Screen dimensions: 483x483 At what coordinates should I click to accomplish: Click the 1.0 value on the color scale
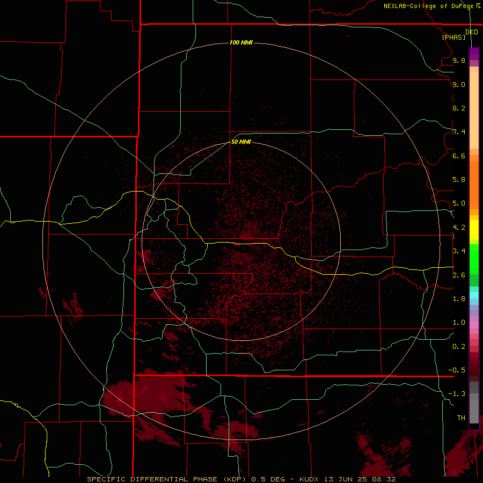[x=459, y=323]
